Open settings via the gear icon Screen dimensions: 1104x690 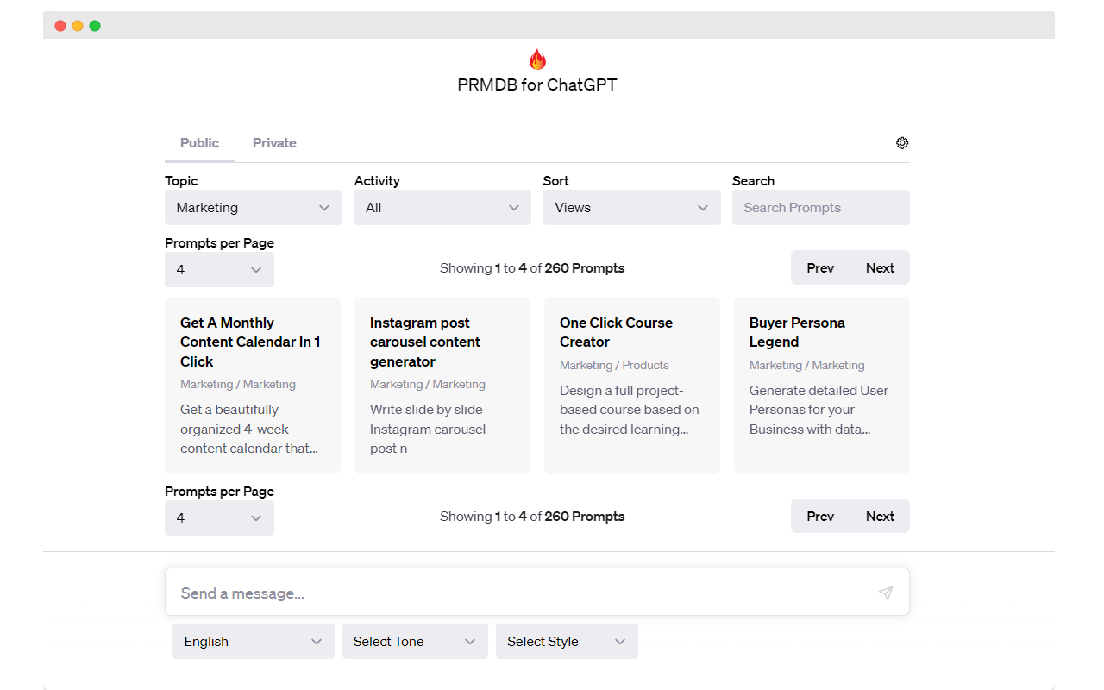coord(902,143)
